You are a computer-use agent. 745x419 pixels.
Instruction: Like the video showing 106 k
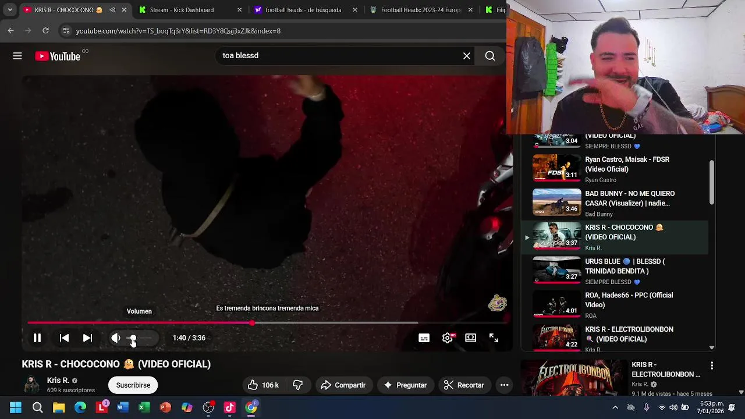click(264, 385)
